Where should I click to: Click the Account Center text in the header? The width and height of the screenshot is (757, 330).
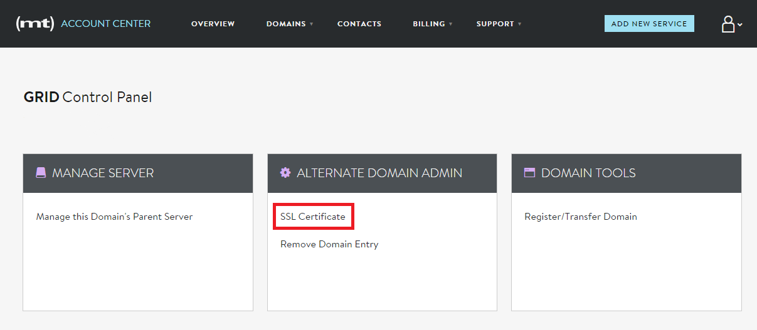tap(105, 24)
